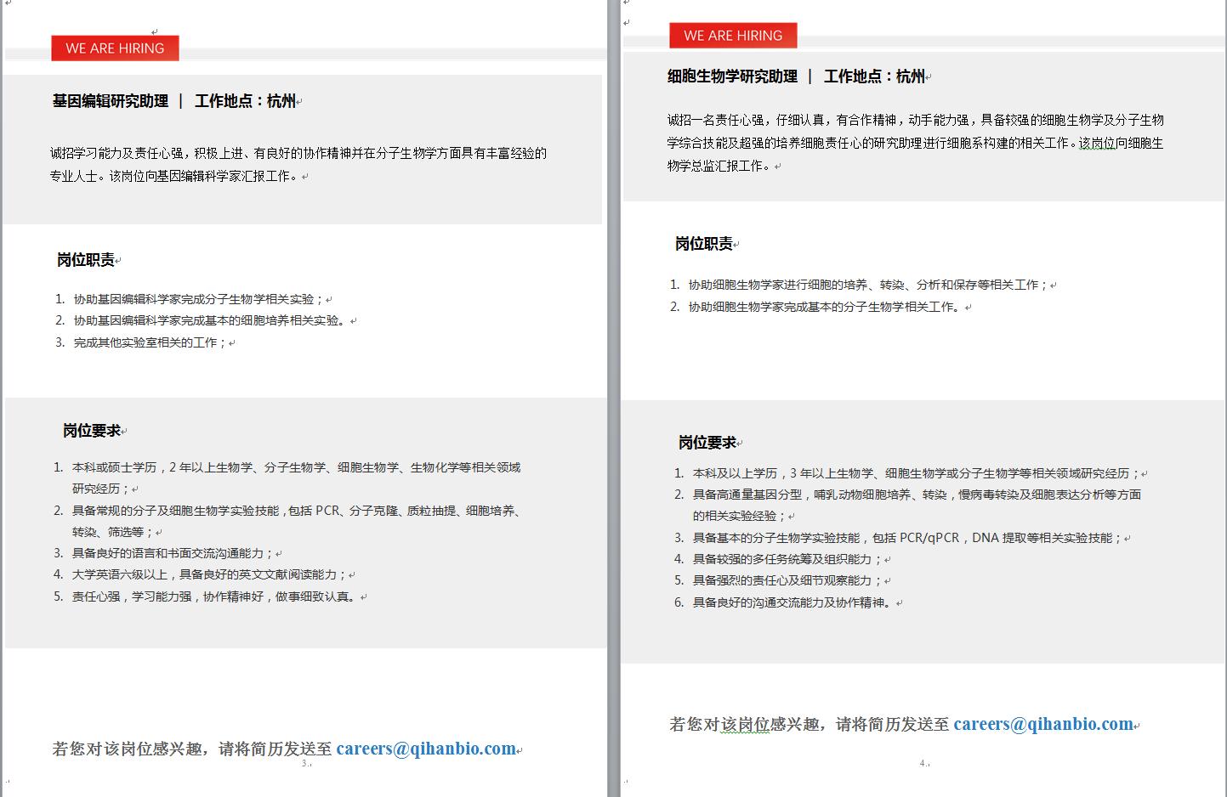This screenshot has width=1227, height=797.
Task: Click 岗位要求 heading on right page
Action: point(707,443)
